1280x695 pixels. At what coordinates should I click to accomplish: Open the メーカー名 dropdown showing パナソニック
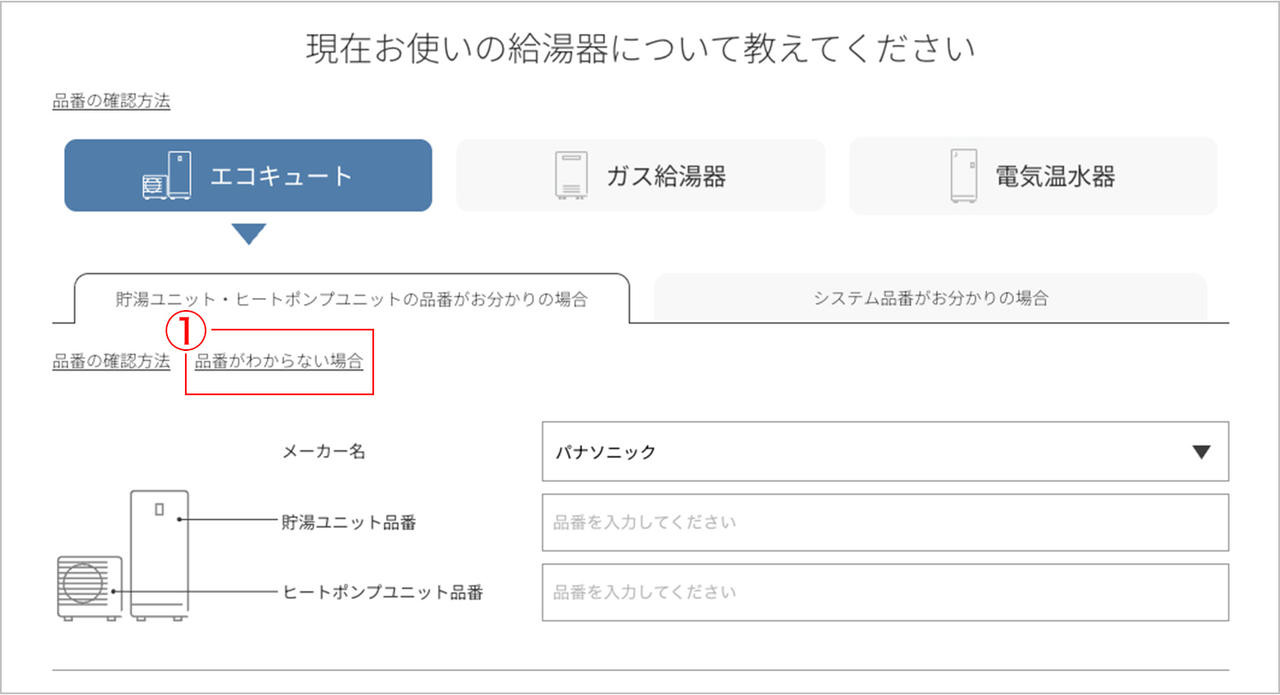click(x=885, y=451)
